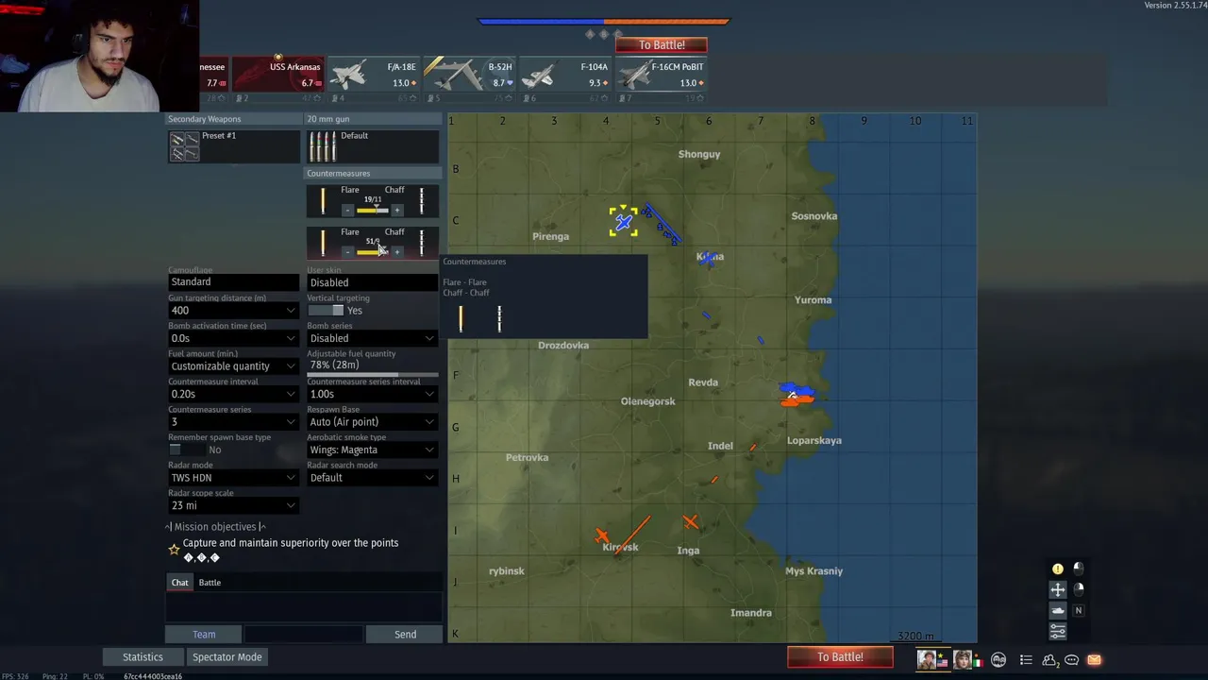Click the secondary weapons loadout icon grid

(x=184, y=146)
